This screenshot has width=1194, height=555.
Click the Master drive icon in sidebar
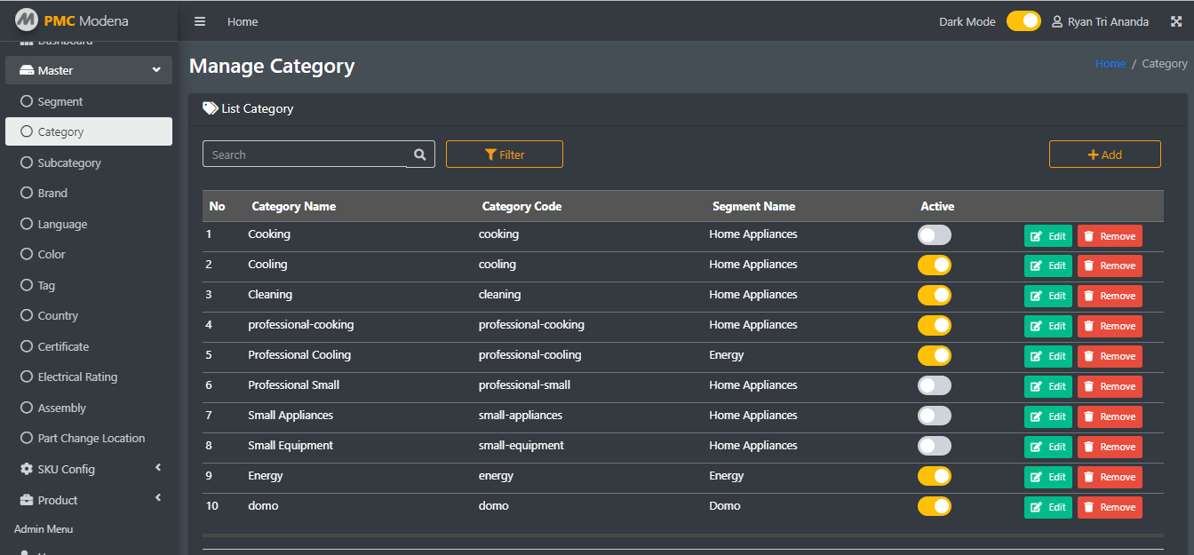pyautogui.click(x=27, y=70)
